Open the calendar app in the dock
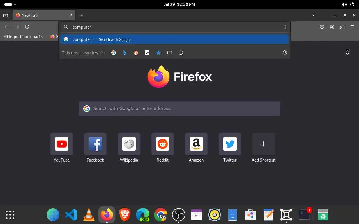359x224 pixels. click(x=197, y=215)
